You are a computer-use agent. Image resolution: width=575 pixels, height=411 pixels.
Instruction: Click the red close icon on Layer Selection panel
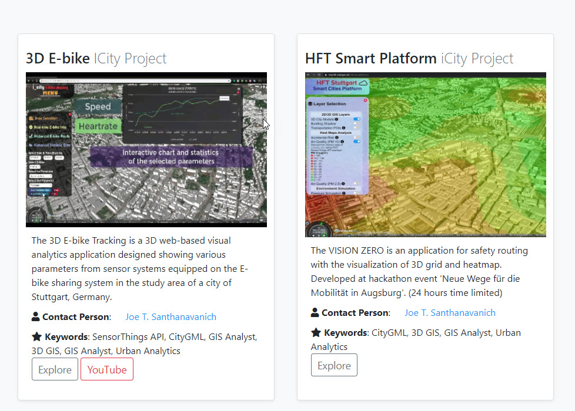click(x=365, y=100)
